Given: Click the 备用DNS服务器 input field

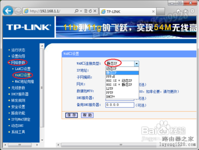Looking at the screenshot, I should (x=120, y=105).
